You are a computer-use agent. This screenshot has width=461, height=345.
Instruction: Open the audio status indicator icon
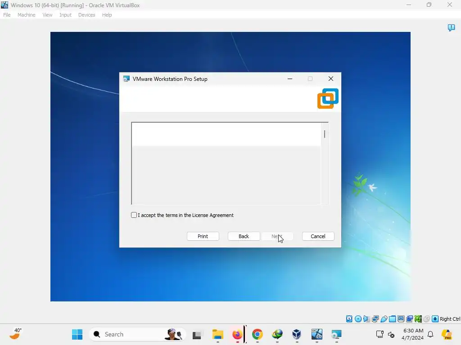point(366,319)
